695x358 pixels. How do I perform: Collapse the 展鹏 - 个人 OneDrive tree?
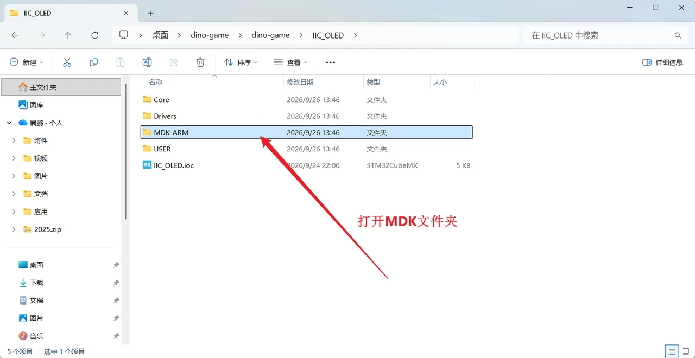point(9,123)
